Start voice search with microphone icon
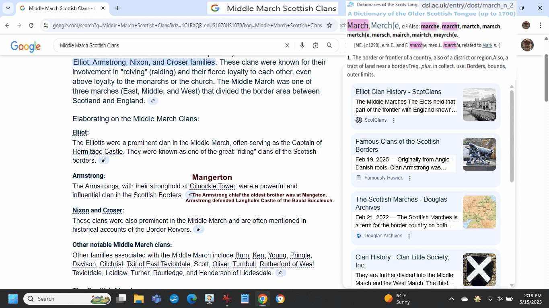 (x=302, y=45)
